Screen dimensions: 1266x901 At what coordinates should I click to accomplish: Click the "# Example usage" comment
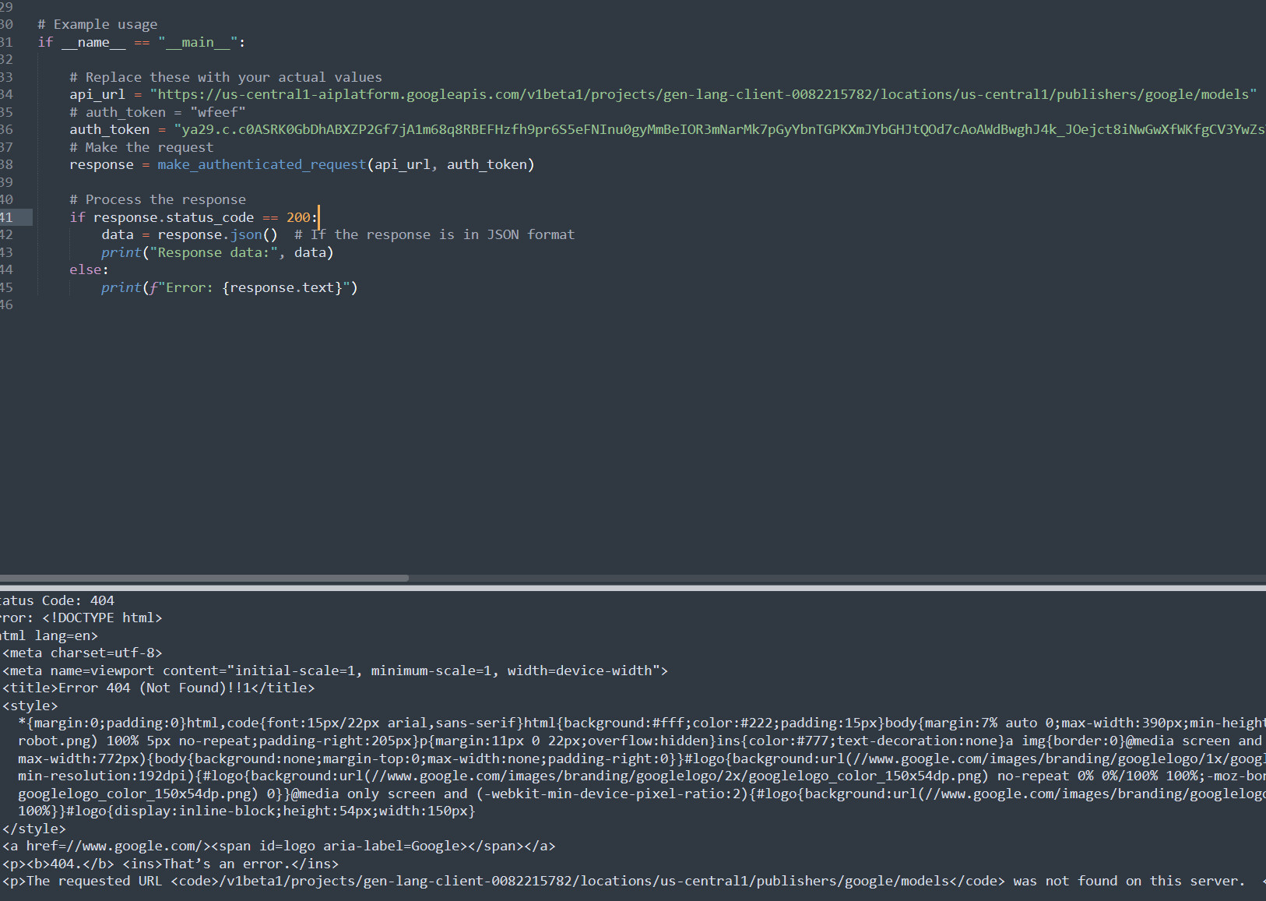(x=97, y=24)
